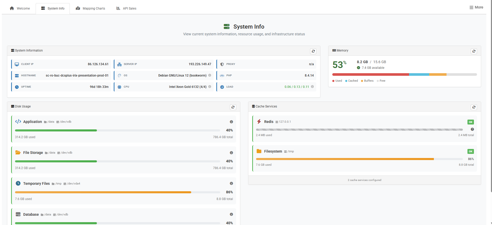Refresh the Memory panel
Viewport: 492px width, 225px height.
[474, 51]
